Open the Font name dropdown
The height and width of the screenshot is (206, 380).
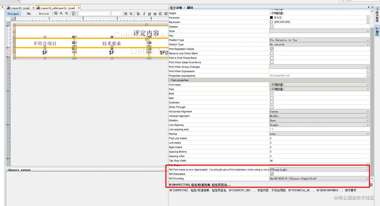(319, 85)
